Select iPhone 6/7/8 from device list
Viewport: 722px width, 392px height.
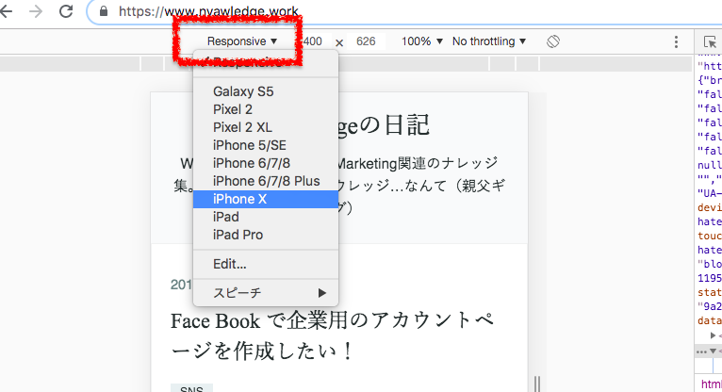(x=266, y=163)
